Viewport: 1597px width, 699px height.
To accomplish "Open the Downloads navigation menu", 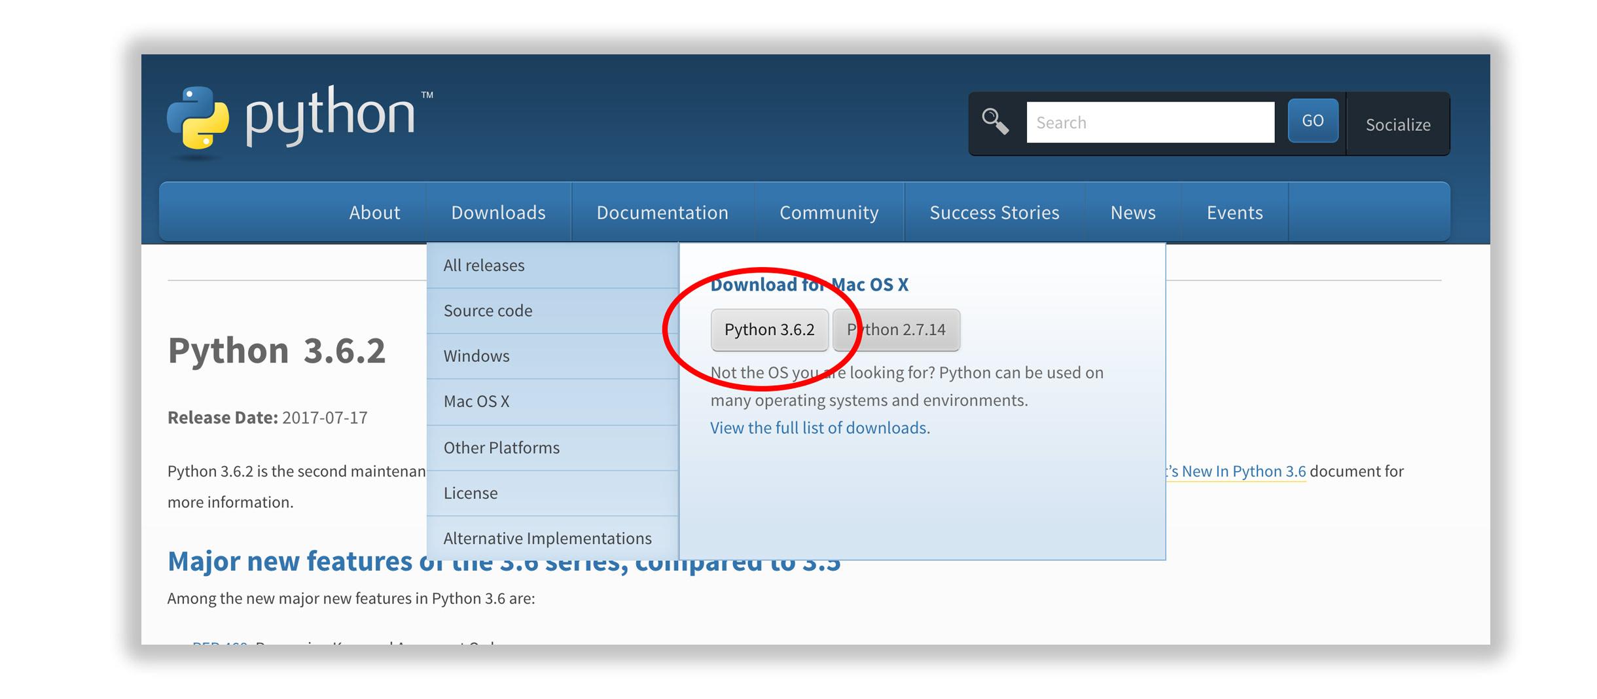I will pyautogui.click(x=498, y=212).
